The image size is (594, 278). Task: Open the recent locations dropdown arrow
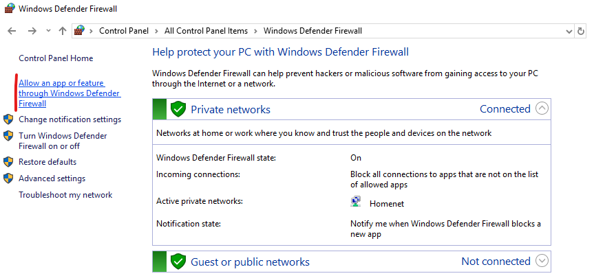(x=48, y=31)
